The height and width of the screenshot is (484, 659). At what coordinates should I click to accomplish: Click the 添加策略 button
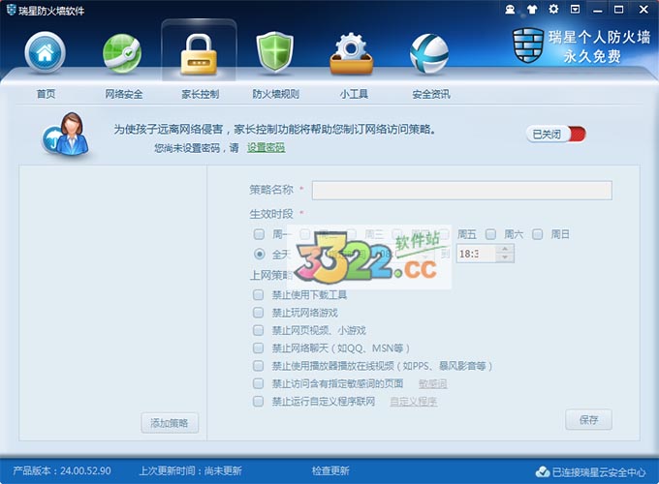click(170, 423)
